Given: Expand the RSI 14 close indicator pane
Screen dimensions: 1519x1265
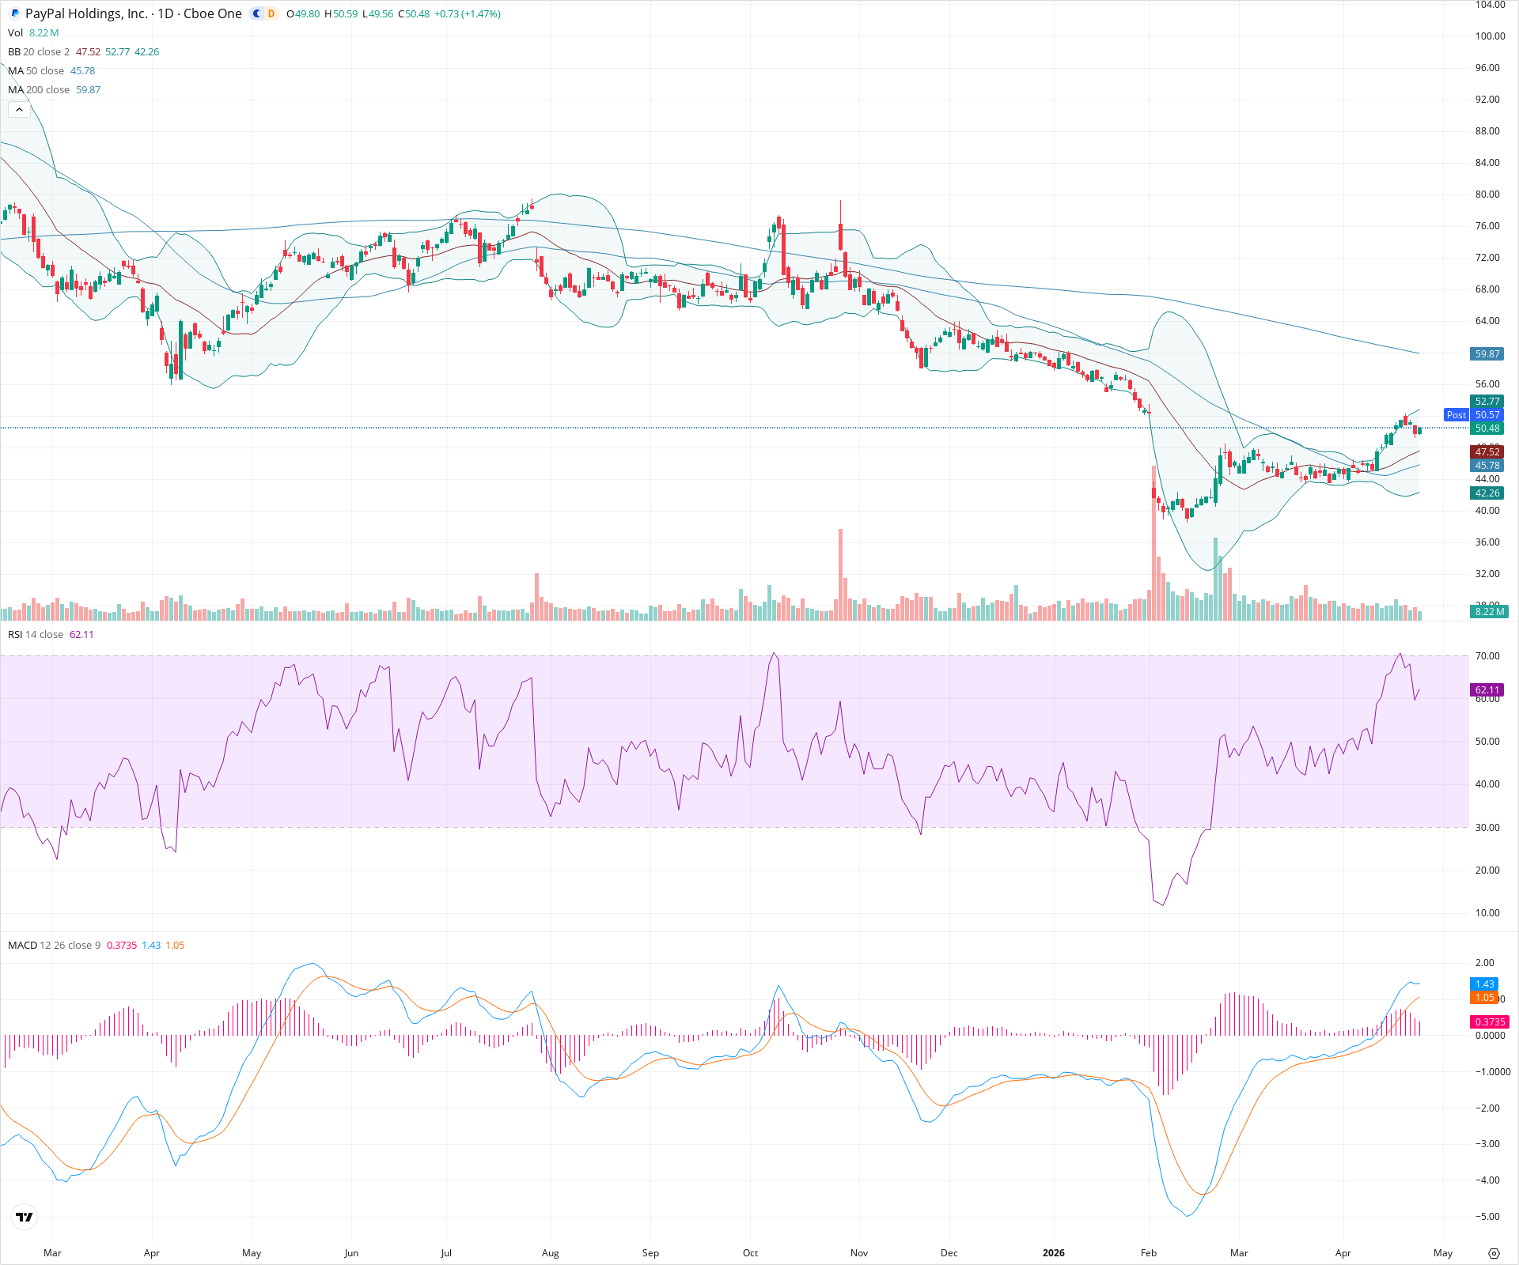Looking at the screenshot, I should click(x=16, y=634).
